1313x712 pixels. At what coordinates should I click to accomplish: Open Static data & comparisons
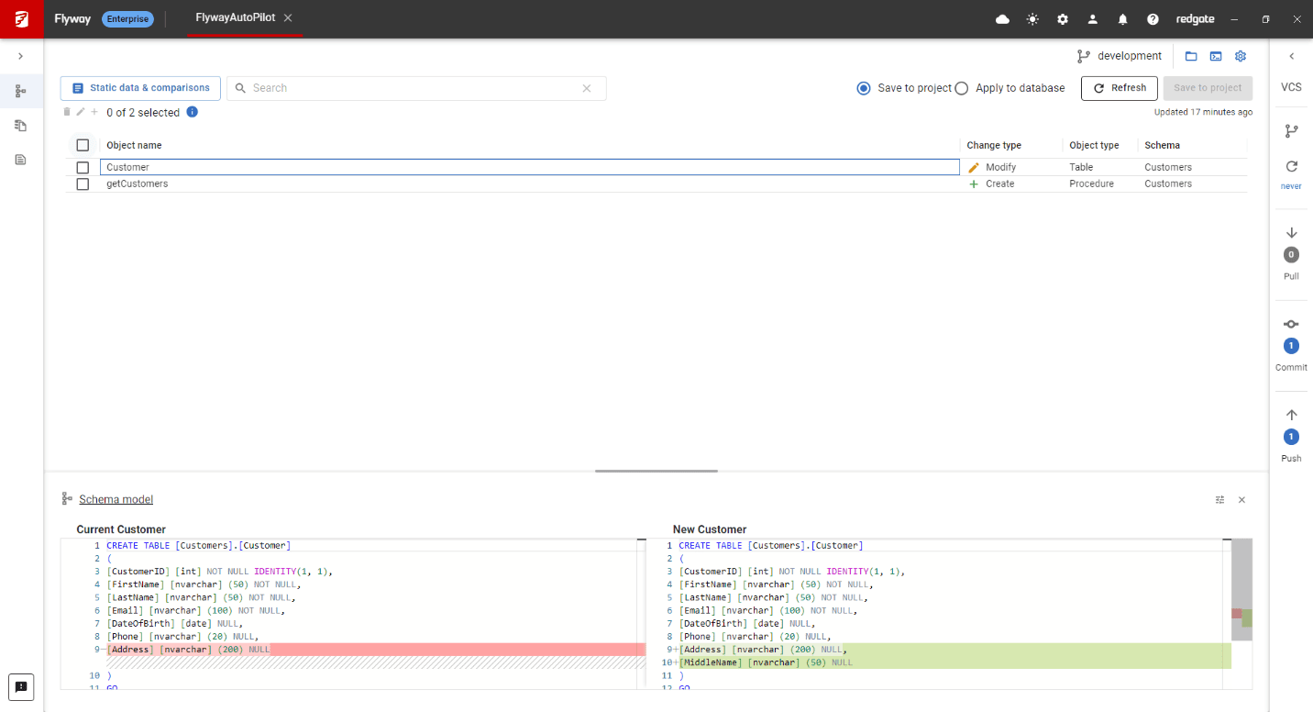140,88
